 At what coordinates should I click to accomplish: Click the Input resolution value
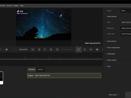(126, 22)
